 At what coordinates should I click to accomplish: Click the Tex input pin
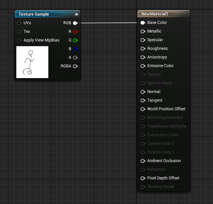pyautogui.click(x=19, y=32)
